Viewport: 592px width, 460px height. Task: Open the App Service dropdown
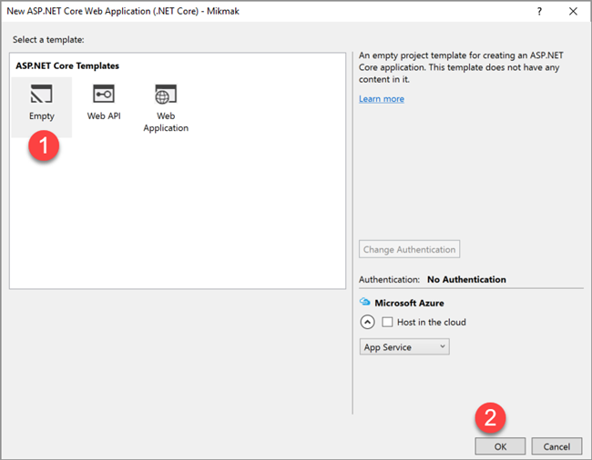404,347
